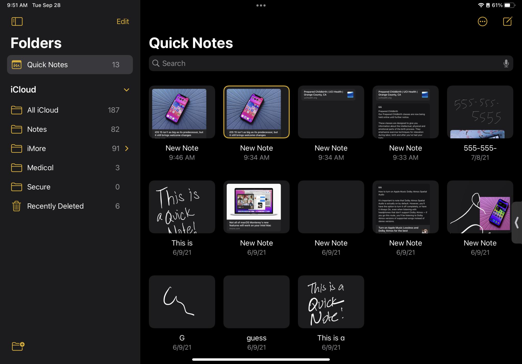522x364 pixels.
Task: Open the more options ellipsis circle
Action: click(x=482, y=21)
